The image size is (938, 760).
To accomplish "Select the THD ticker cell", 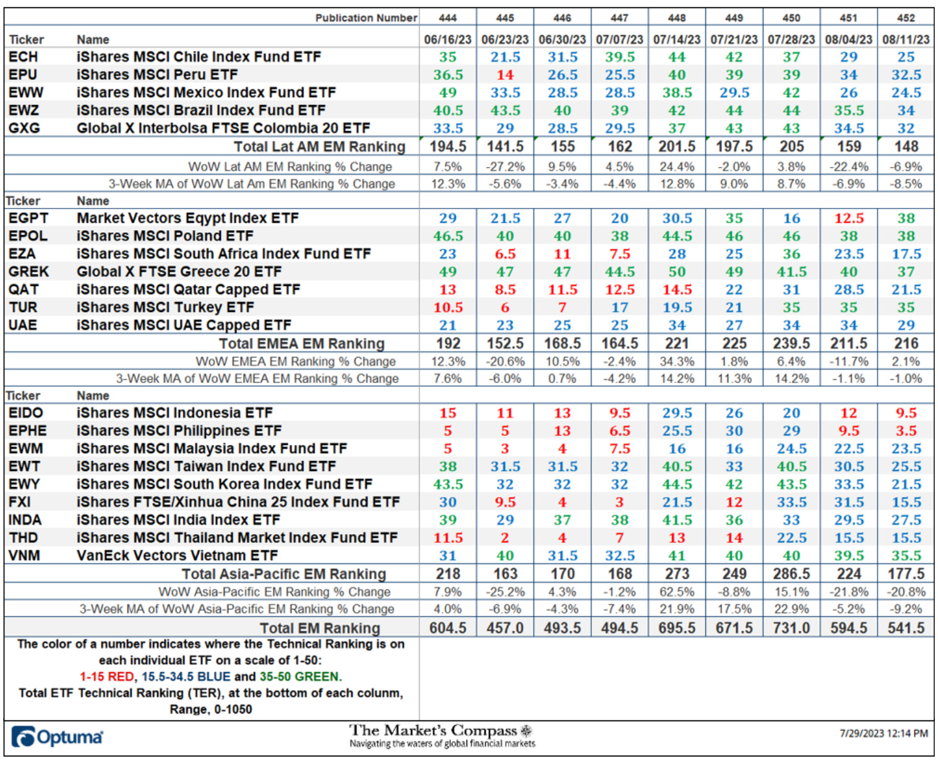I will click(x=23, y=538).
